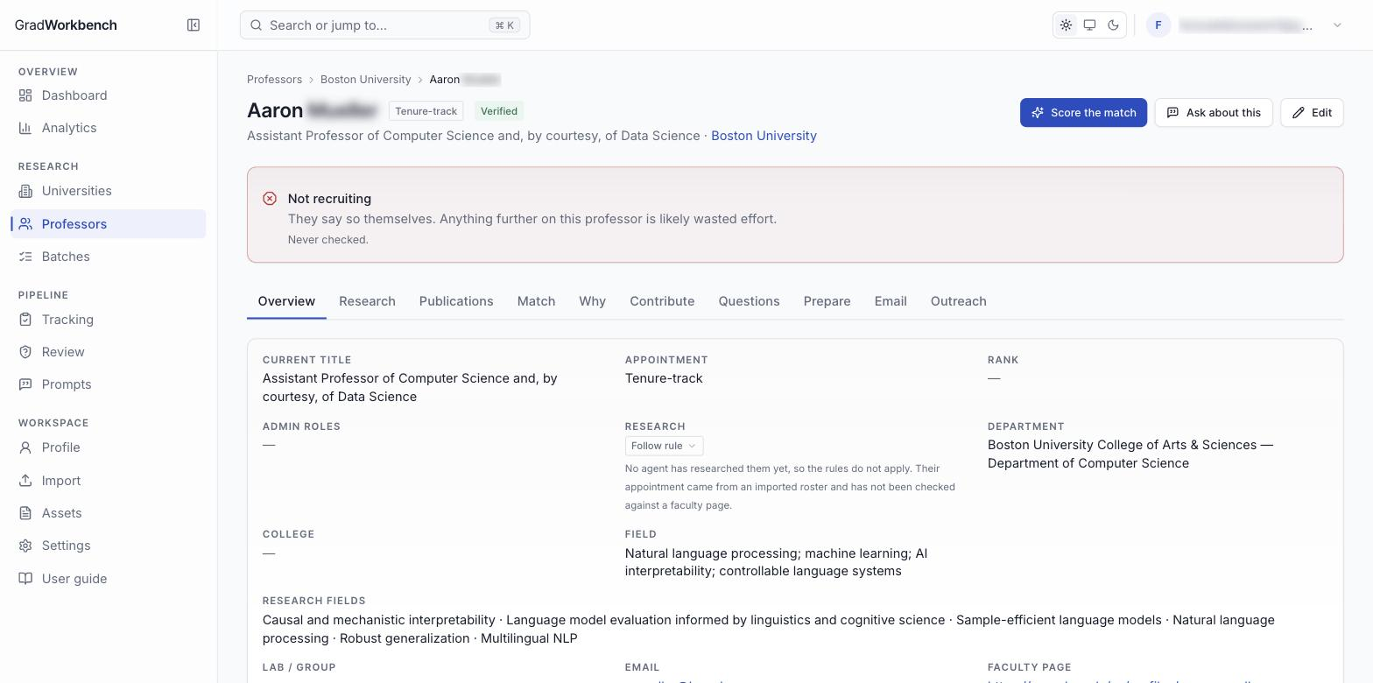Click the user avatar F
This screenshot has width=1373, height=683.
click(x=1158, y=25)
